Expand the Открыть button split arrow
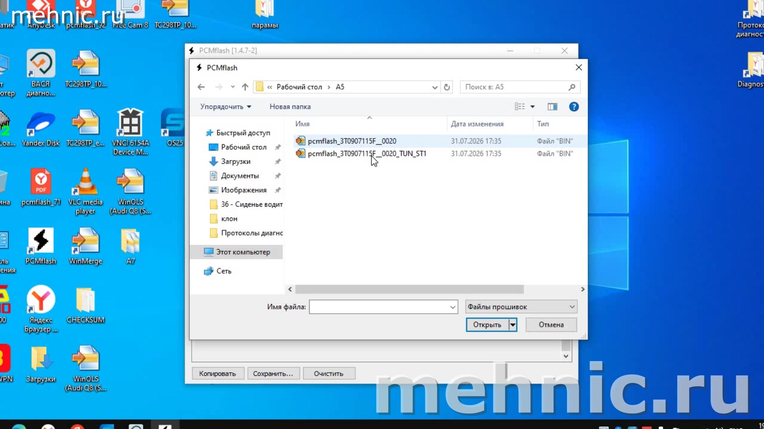The width and height of the screenshot is (764, 429). pyautogui.click(x=513, y=325)
